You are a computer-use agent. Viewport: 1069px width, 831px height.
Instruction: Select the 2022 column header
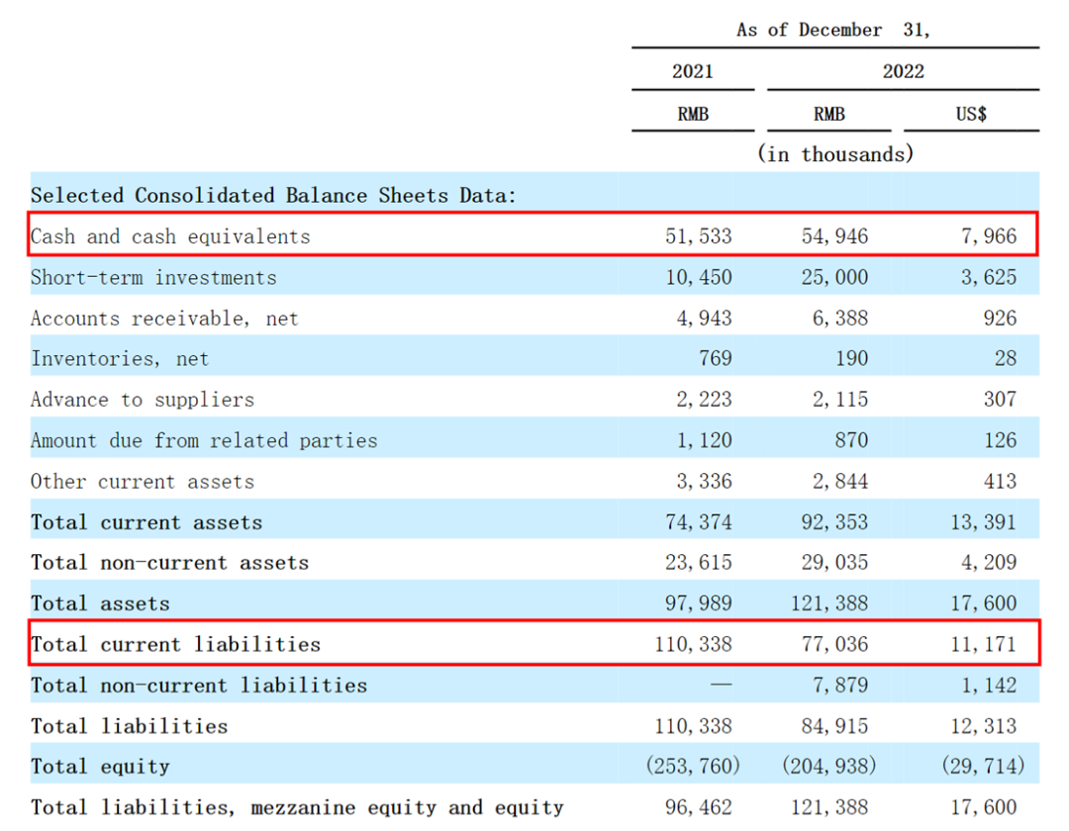point(903,71)
